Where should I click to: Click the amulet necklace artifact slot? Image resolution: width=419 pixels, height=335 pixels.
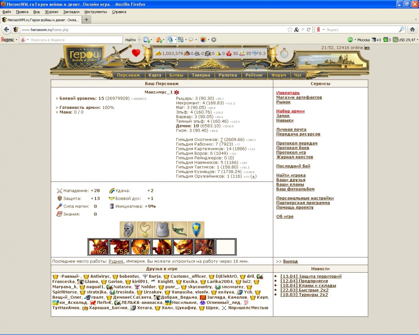(145, 229)
